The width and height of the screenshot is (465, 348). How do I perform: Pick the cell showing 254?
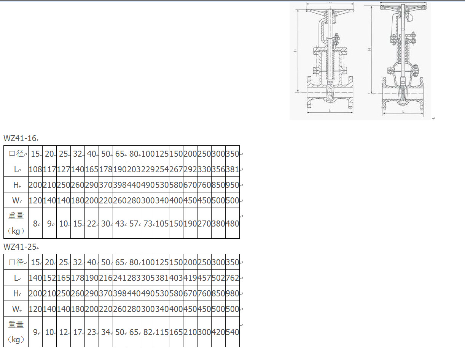pos(162,169)
